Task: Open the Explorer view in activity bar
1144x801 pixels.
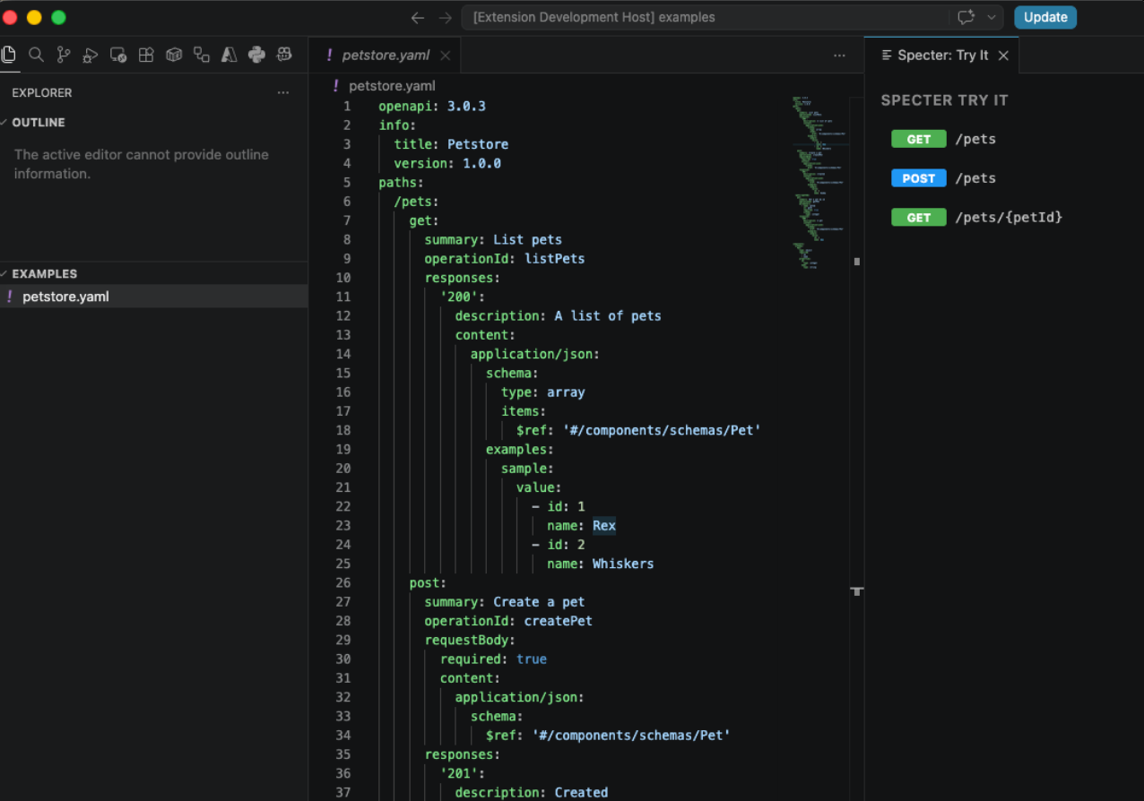Action: pos(8,55)
